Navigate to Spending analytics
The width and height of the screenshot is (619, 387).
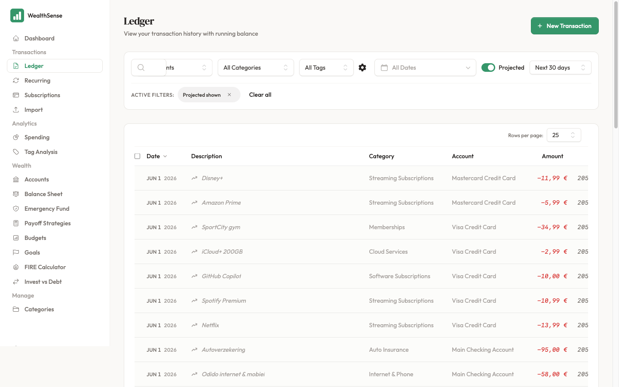point(55,137)
